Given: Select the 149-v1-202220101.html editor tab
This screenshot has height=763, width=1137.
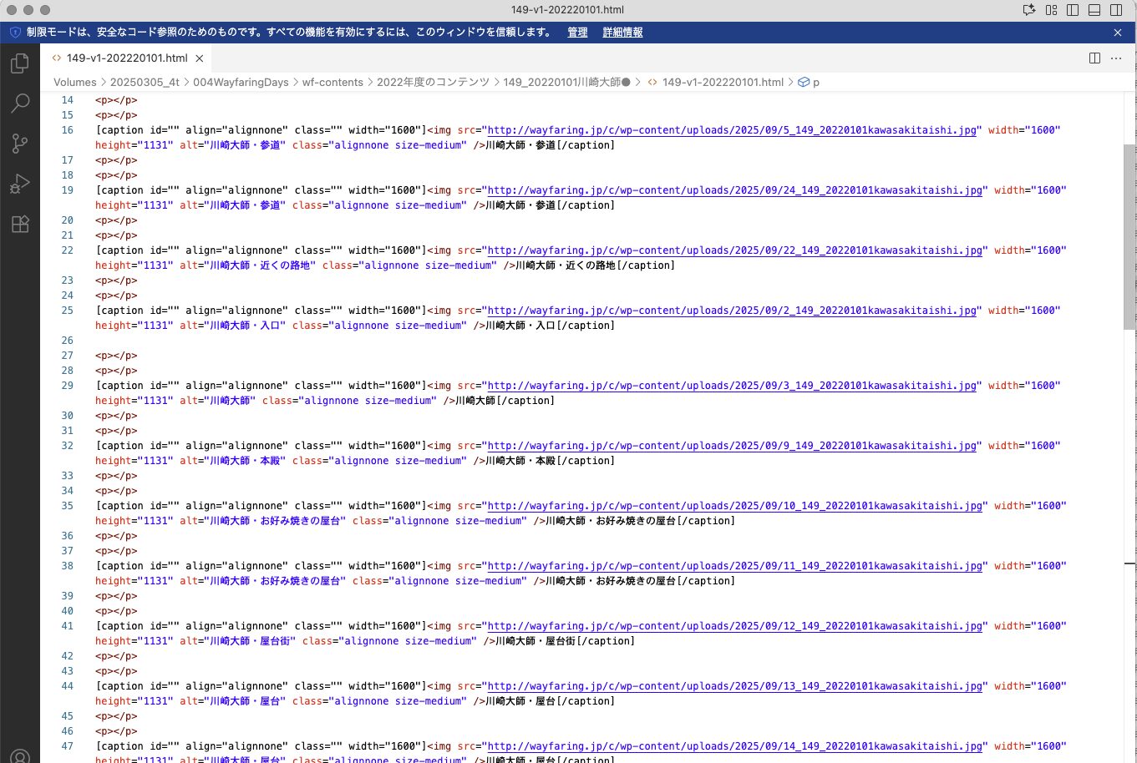Looking at the screenshot, I should pos(127,58).
